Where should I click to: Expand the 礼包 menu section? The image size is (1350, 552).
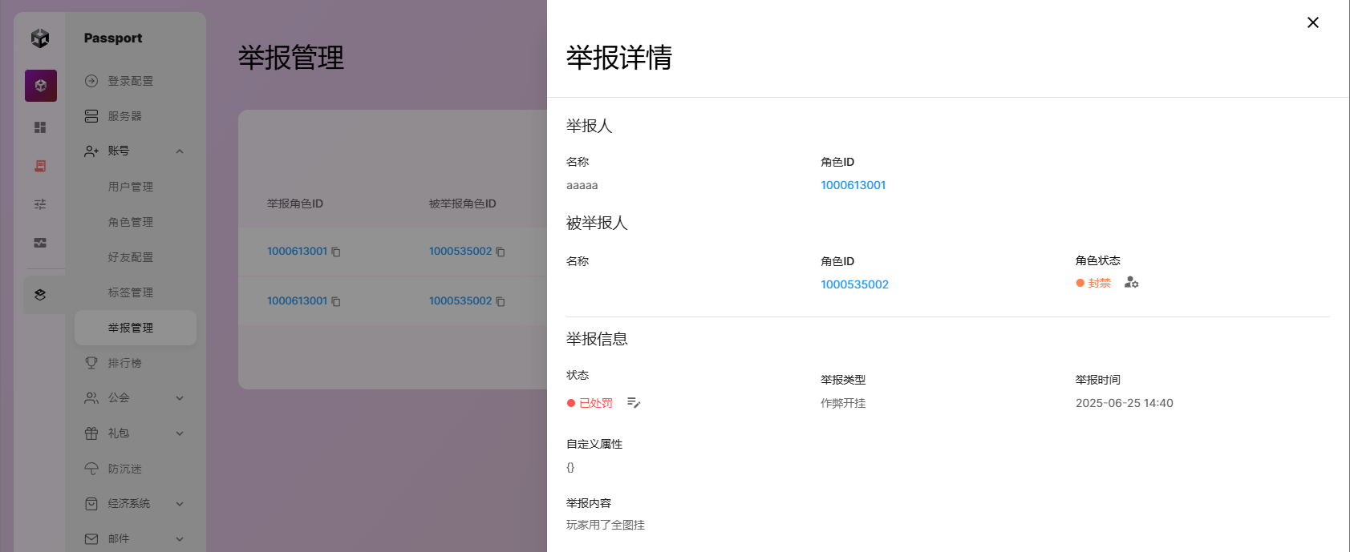tap(180, 433)
